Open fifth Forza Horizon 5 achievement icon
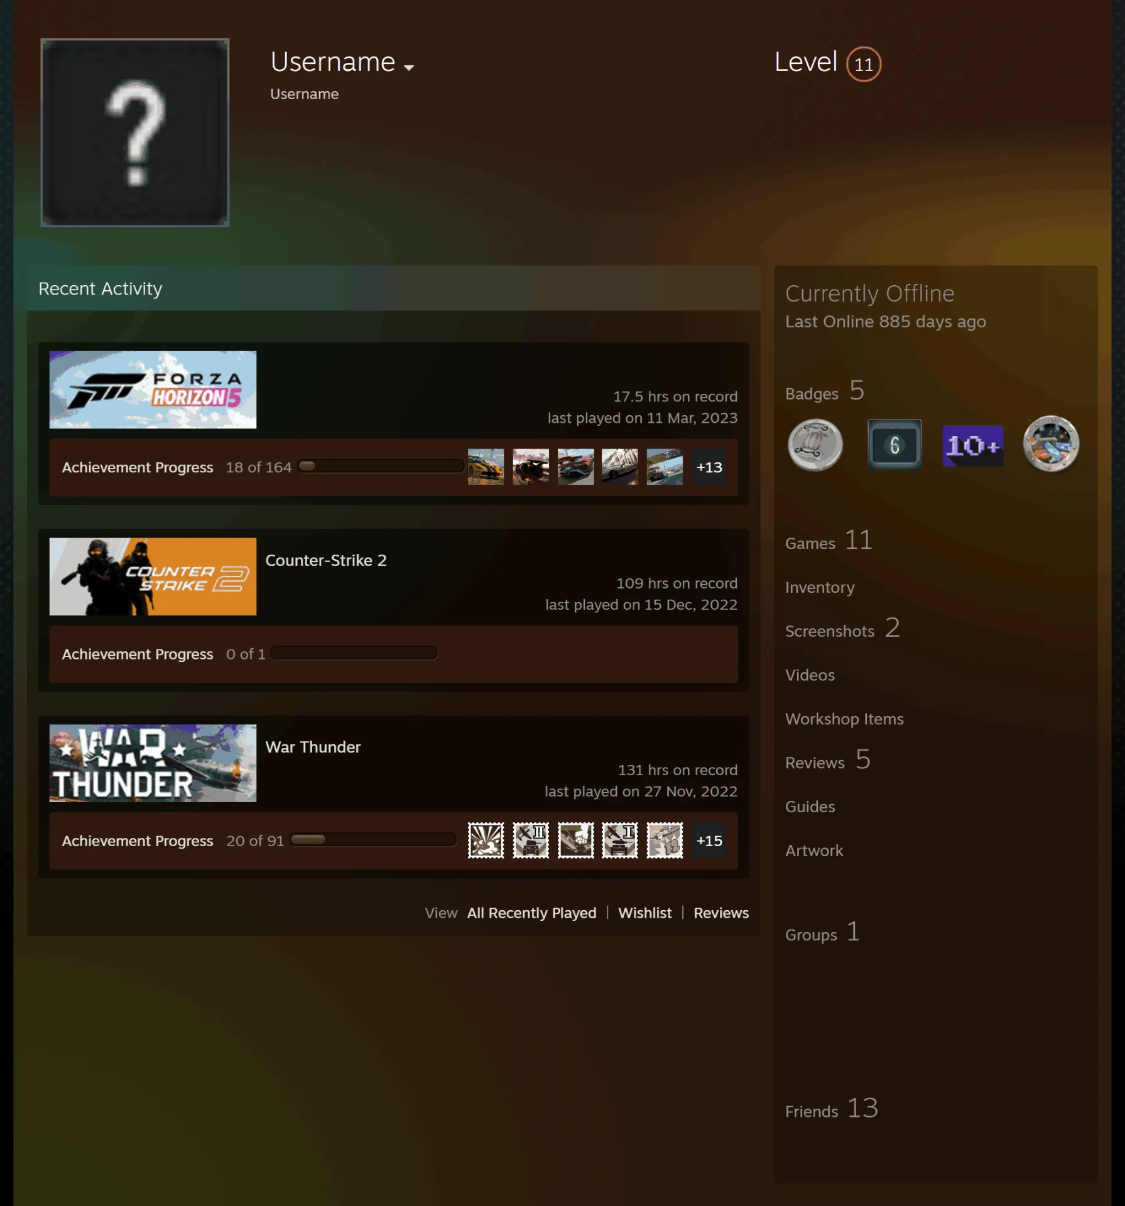Screen dimensions: 1125x1206 [x=665, y=467]
